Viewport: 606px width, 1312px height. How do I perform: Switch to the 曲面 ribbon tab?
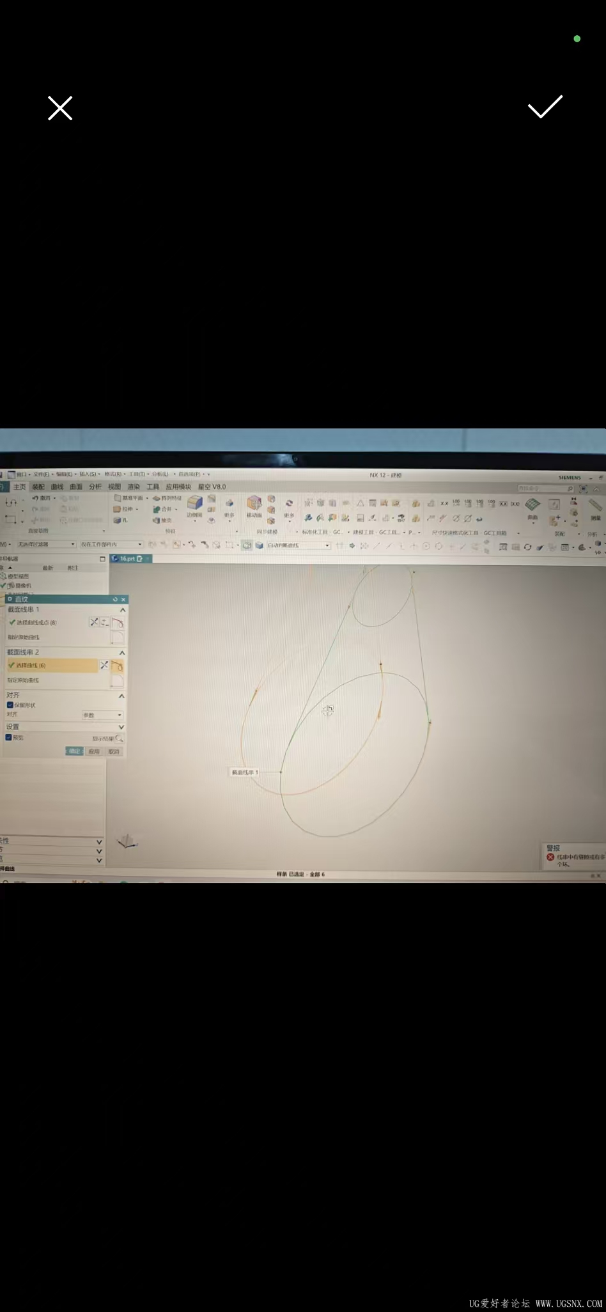click(76, 487)
